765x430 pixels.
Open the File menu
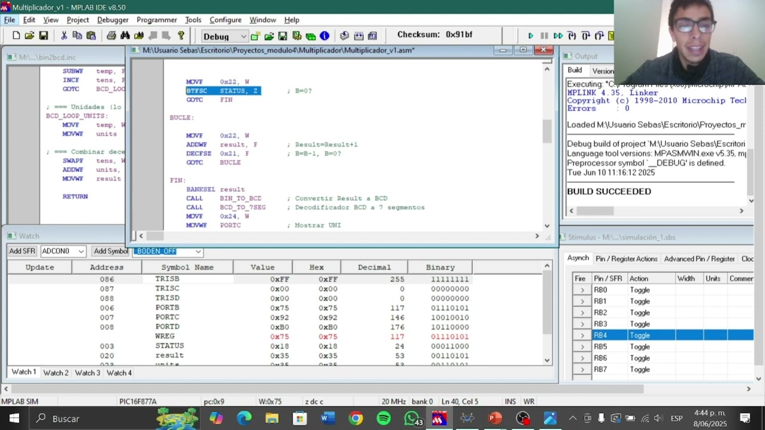(x=10, y=20)
